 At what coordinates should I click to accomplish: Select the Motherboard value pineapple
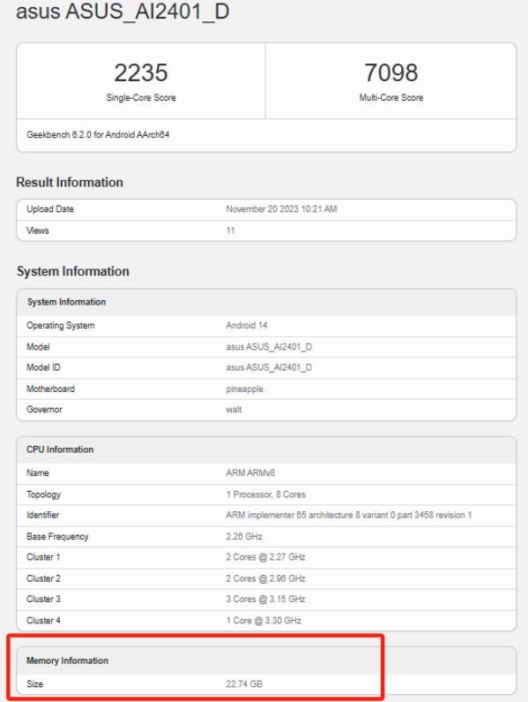[x=244, y=389]
